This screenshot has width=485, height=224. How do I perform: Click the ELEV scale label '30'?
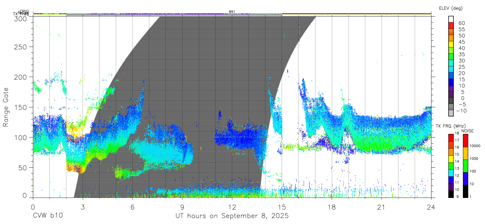click(x=461, y=60)
